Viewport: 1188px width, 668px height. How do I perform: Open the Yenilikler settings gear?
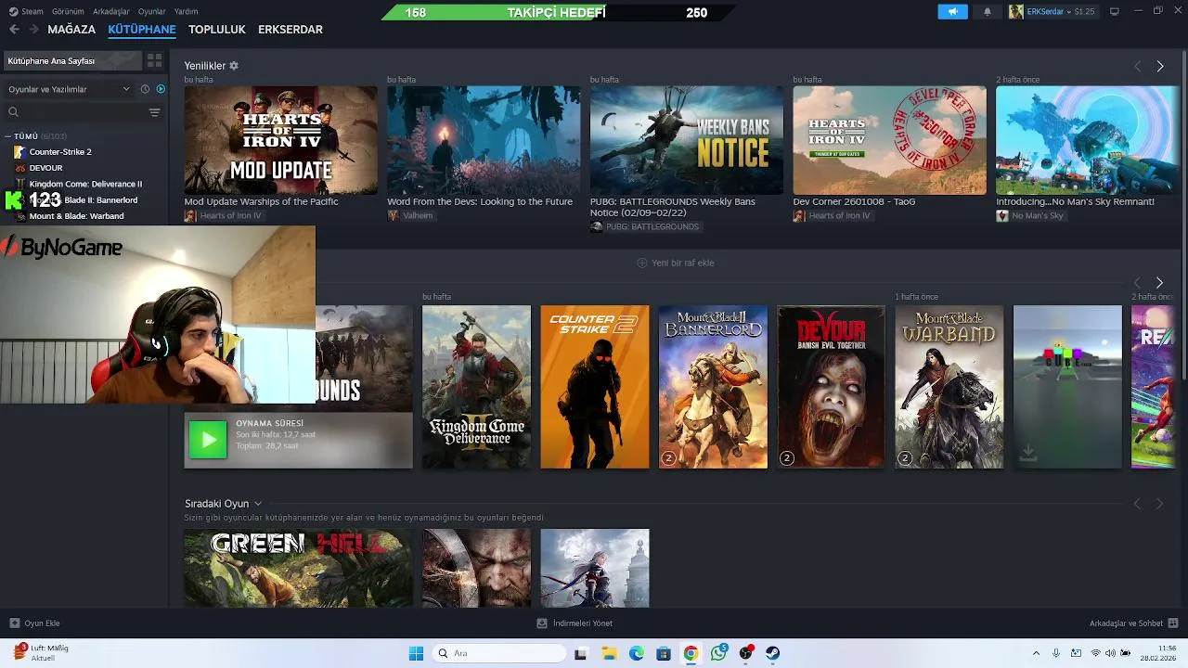(x=234, y=66)
